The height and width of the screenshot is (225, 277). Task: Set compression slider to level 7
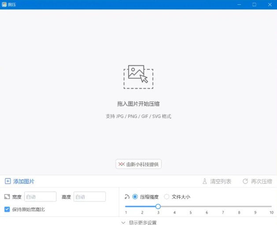coord(223,206)
